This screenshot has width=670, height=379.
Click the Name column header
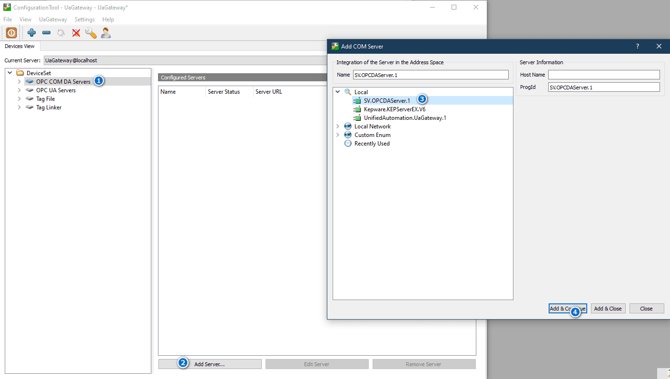pos(182,92)
